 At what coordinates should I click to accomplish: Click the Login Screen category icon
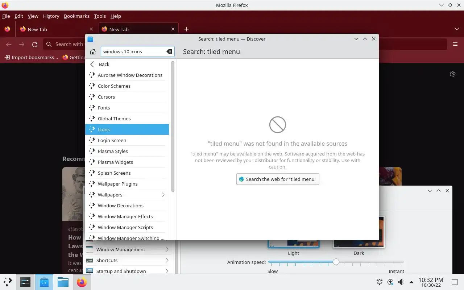[x=92, y=140]
